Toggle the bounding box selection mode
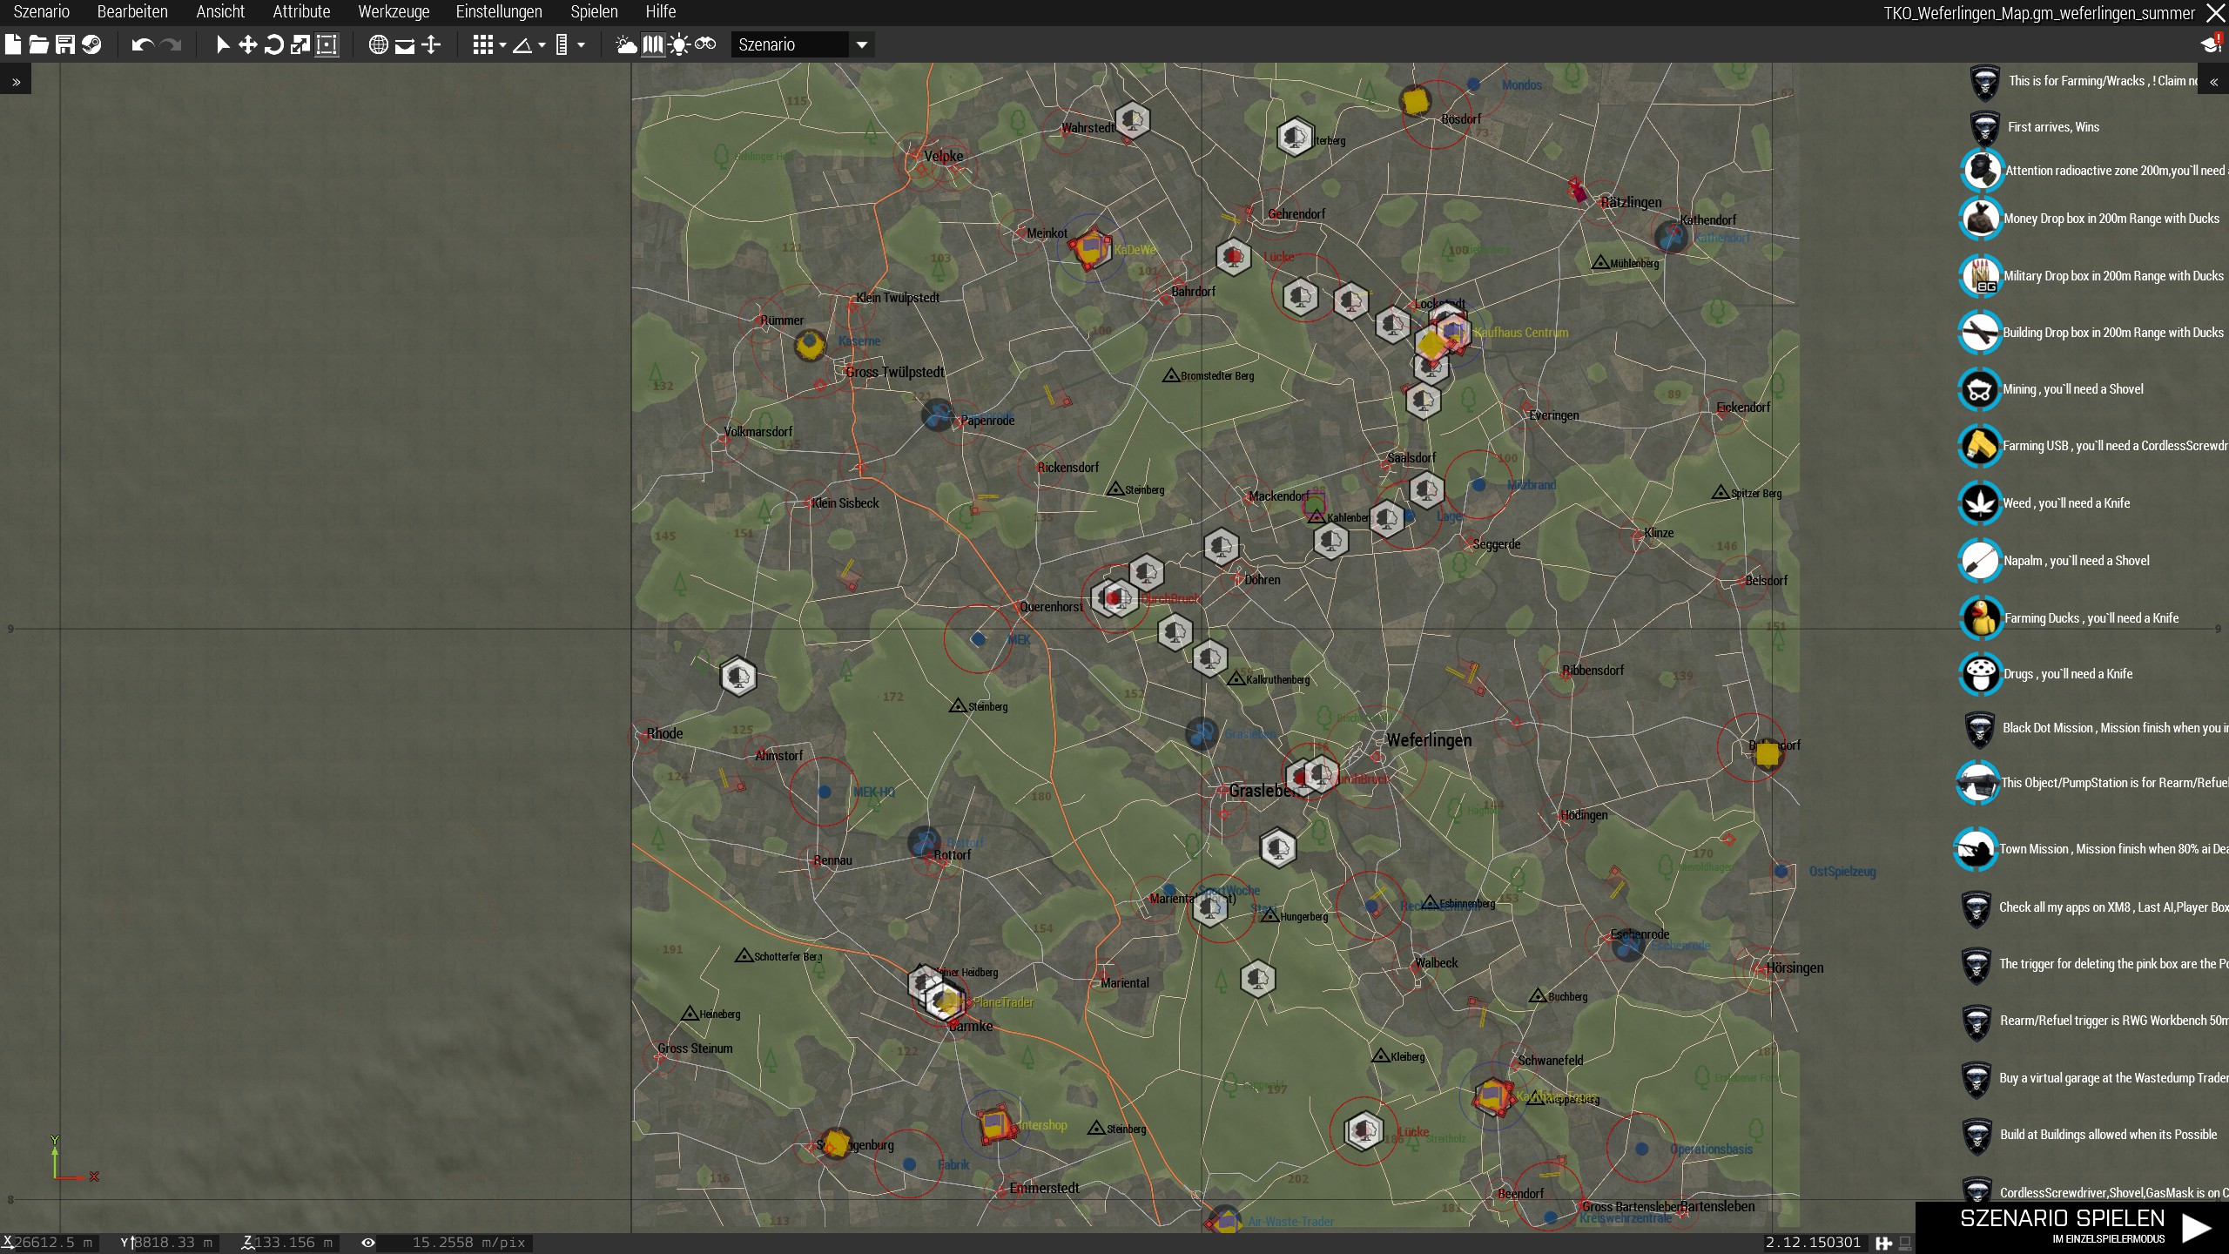Image resolution: width=2229 pixels, height=1254 pixels. tap(327, 44)
